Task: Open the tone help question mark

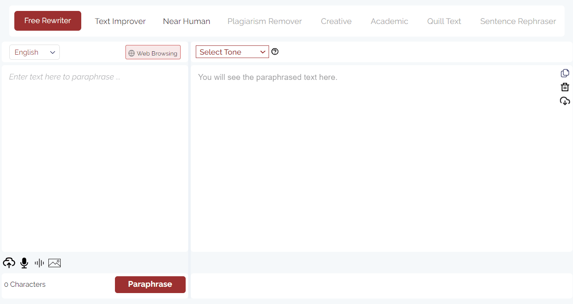Action: 275,51
